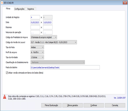Viewport: 128px width, 111px height.
Task: Focus the Natureza de operação start field
Action: click(35, 32)
